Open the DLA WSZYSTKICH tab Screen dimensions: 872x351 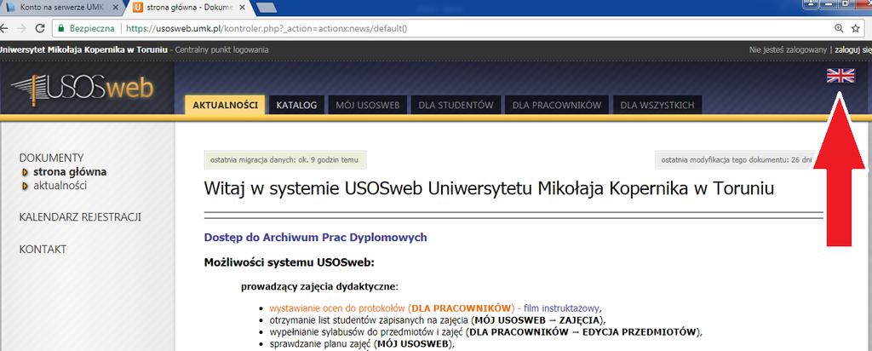point(657,105)
